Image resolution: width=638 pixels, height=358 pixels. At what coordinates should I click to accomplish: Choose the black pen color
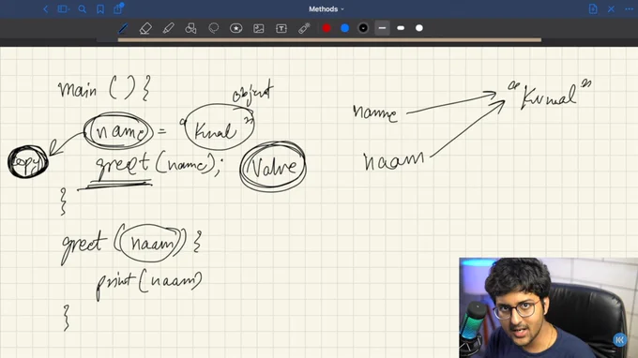click(x=363, y=28)
